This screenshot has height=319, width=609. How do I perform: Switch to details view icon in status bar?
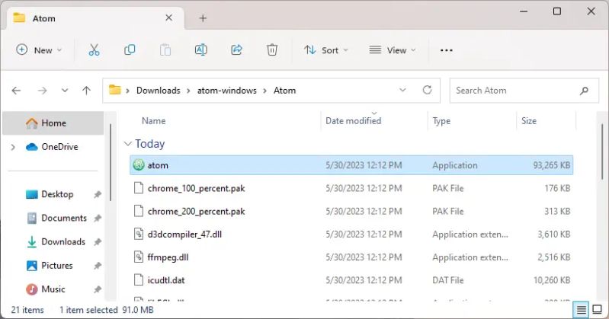point(581,310)
